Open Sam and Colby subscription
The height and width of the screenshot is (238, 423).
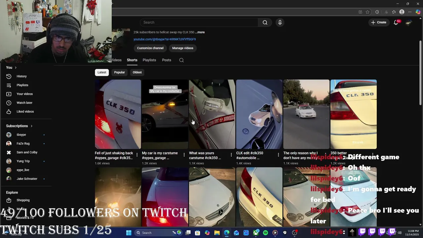26,152
